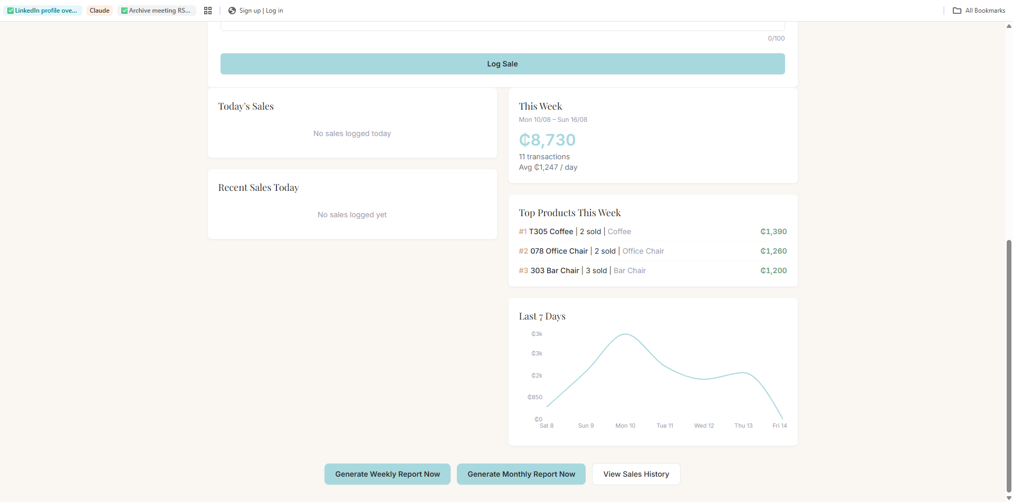Click the Last 7 Days heading
1013x502 pixels.
pyautogui.click(x=542, y=316)
